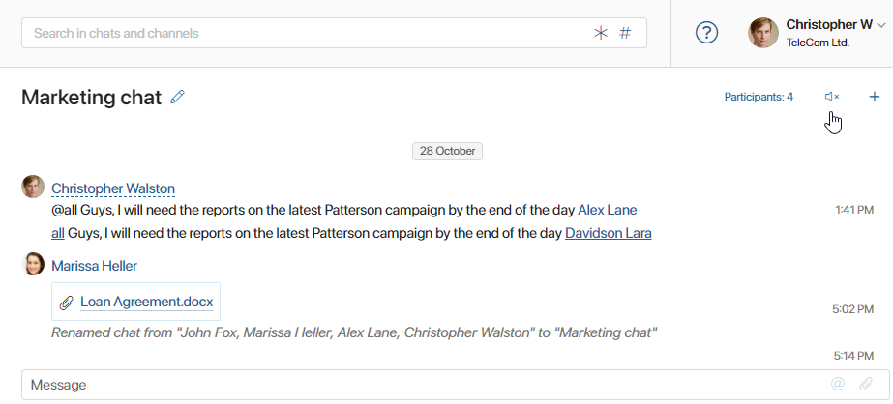Click Christopher W's profile avatar in header
Screen dimensions: 893x404
tap(763, 33)
